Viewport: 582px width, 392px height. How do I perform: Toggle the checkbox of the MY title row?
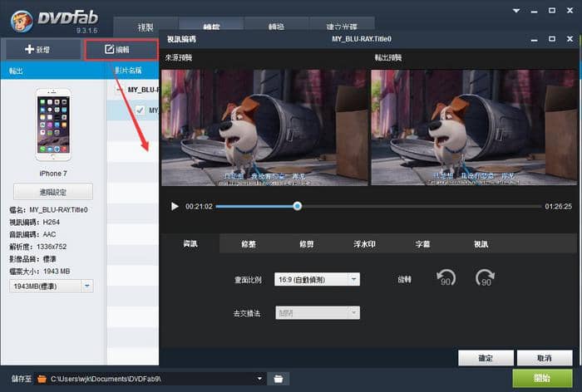[140, 110]
